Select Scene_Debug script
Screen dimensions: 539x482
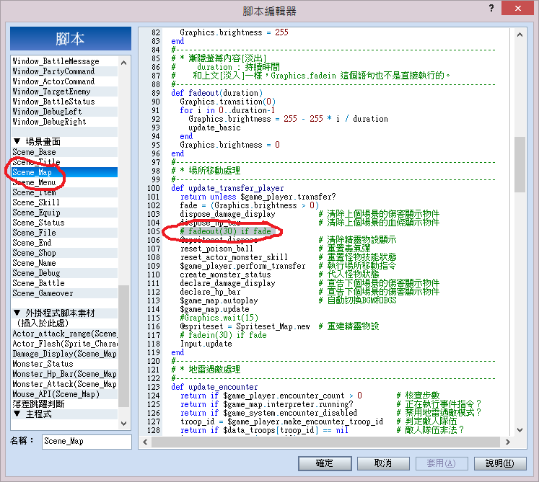65,273
